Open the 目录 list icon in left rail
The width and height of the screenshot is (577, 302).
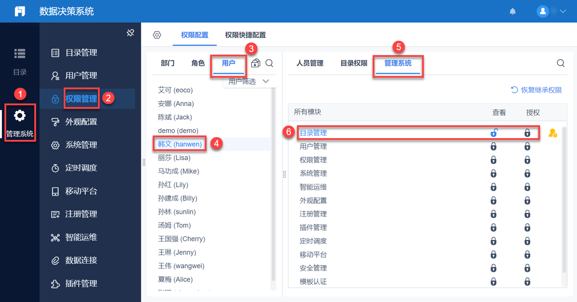tap(20, 54)
